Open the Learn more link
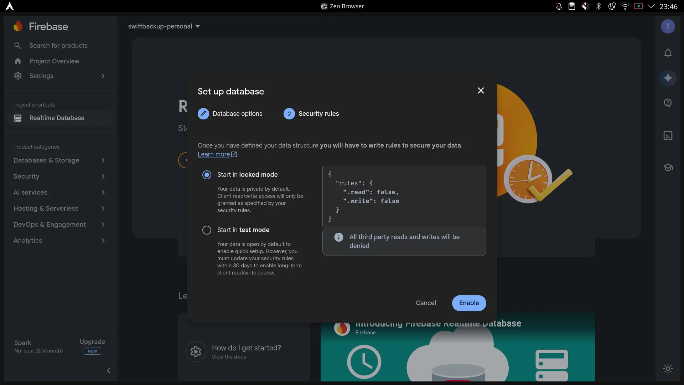 [217, 154]
